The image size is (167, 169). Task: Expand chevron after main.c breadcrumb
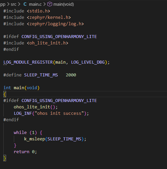tap(45, 4)
